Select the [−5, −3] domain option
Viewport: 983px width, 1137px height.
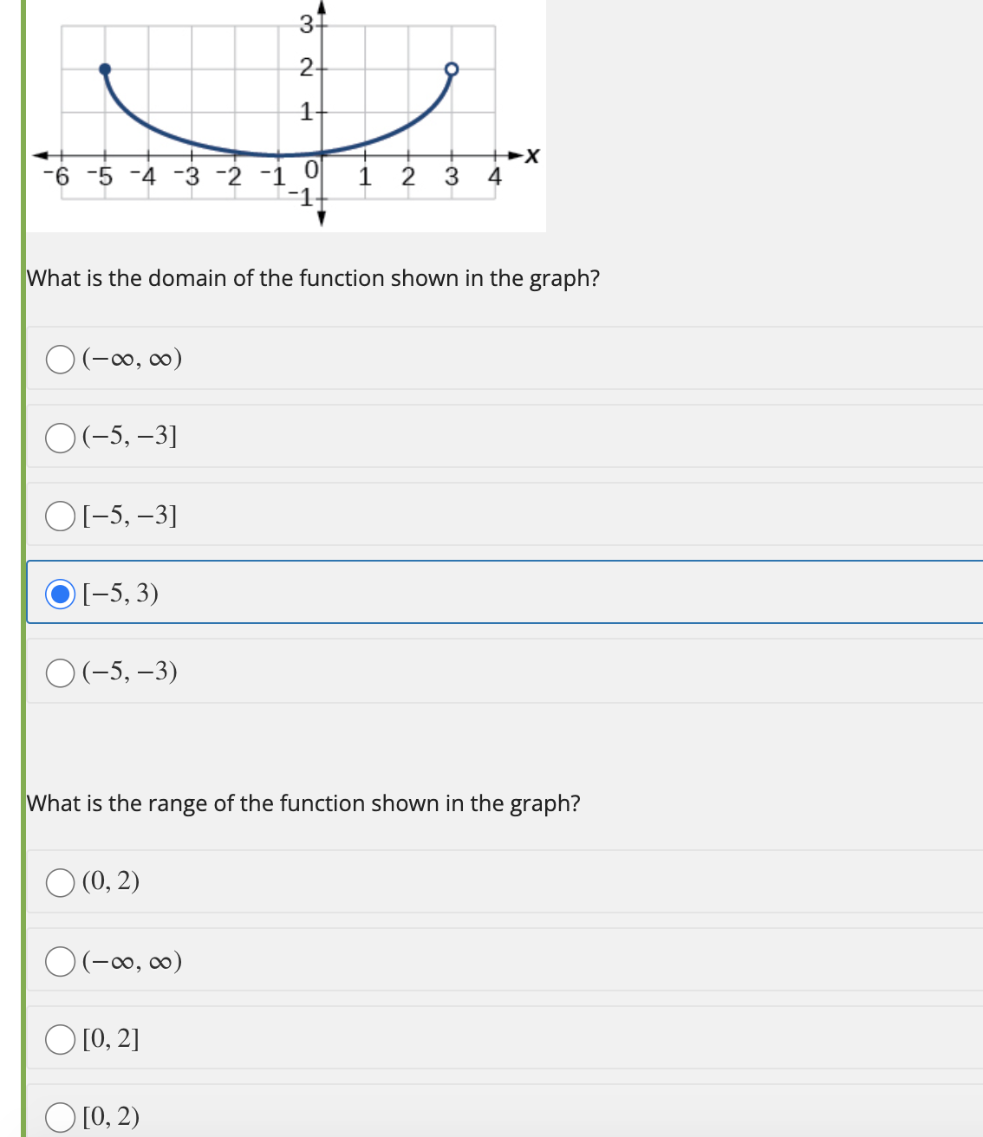click(60, 516)
